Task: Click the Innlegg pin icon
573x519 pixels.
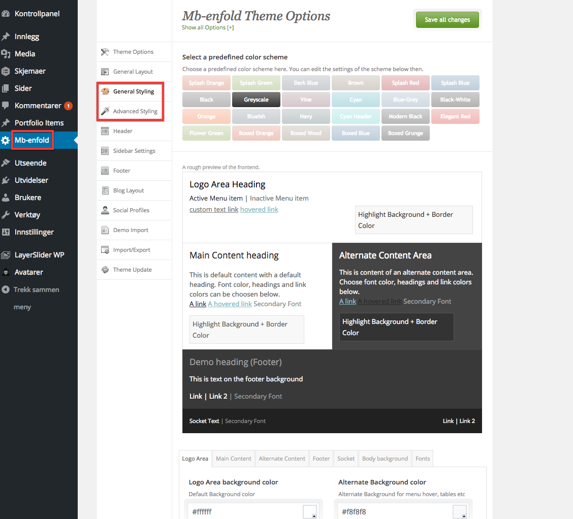Action: pyautogui.click(x=6, y=37)
